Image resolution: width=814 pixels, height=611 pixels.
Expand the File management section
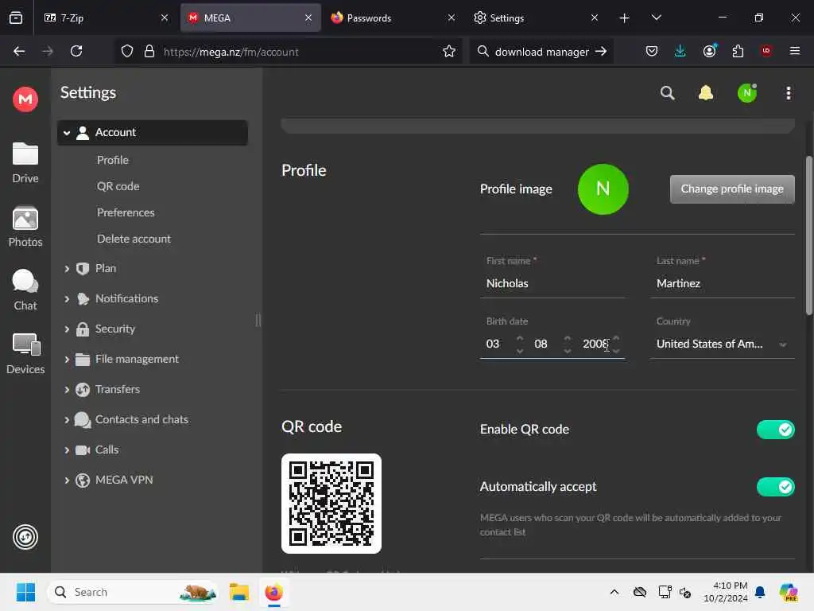(x=67, y=360)
